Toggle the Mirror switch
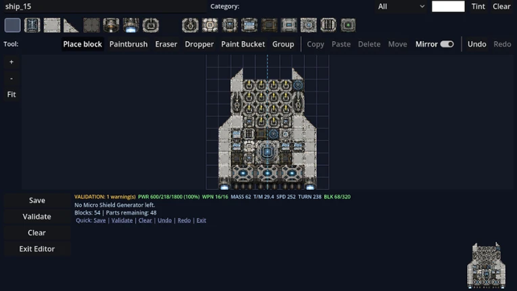Image resolution: width=517 pixels, height=291 pixels. (x=447, y=44)
